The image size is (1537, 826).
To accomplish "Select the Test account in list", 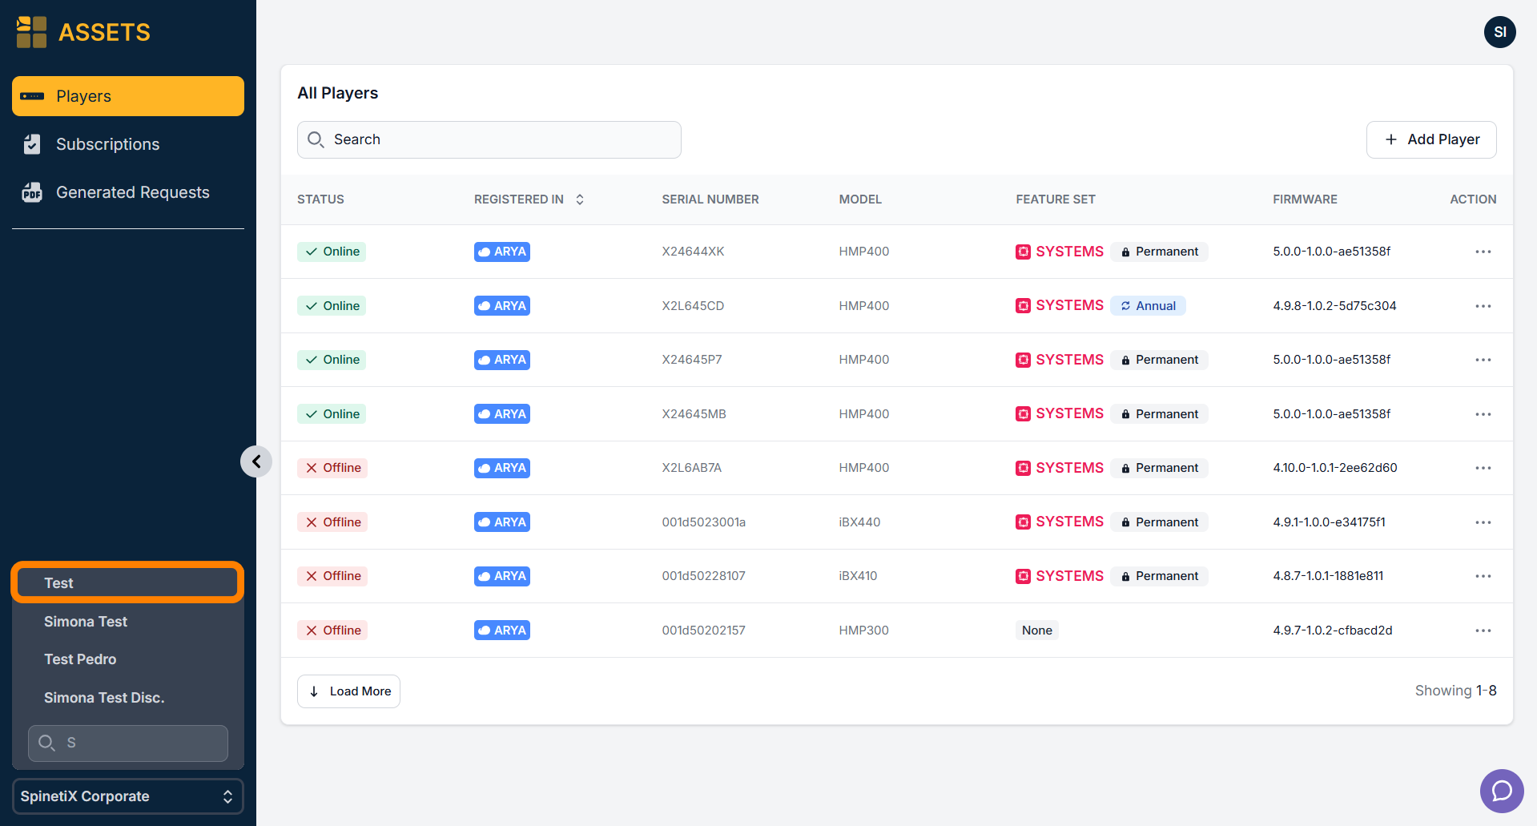I will (x=127, y=582).
